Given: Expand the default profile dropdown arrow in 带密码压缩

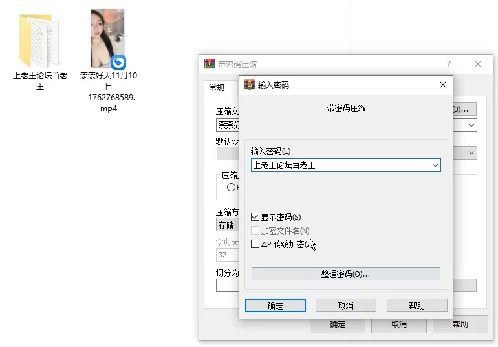Looking at the screenshot, I should (471, 153).
